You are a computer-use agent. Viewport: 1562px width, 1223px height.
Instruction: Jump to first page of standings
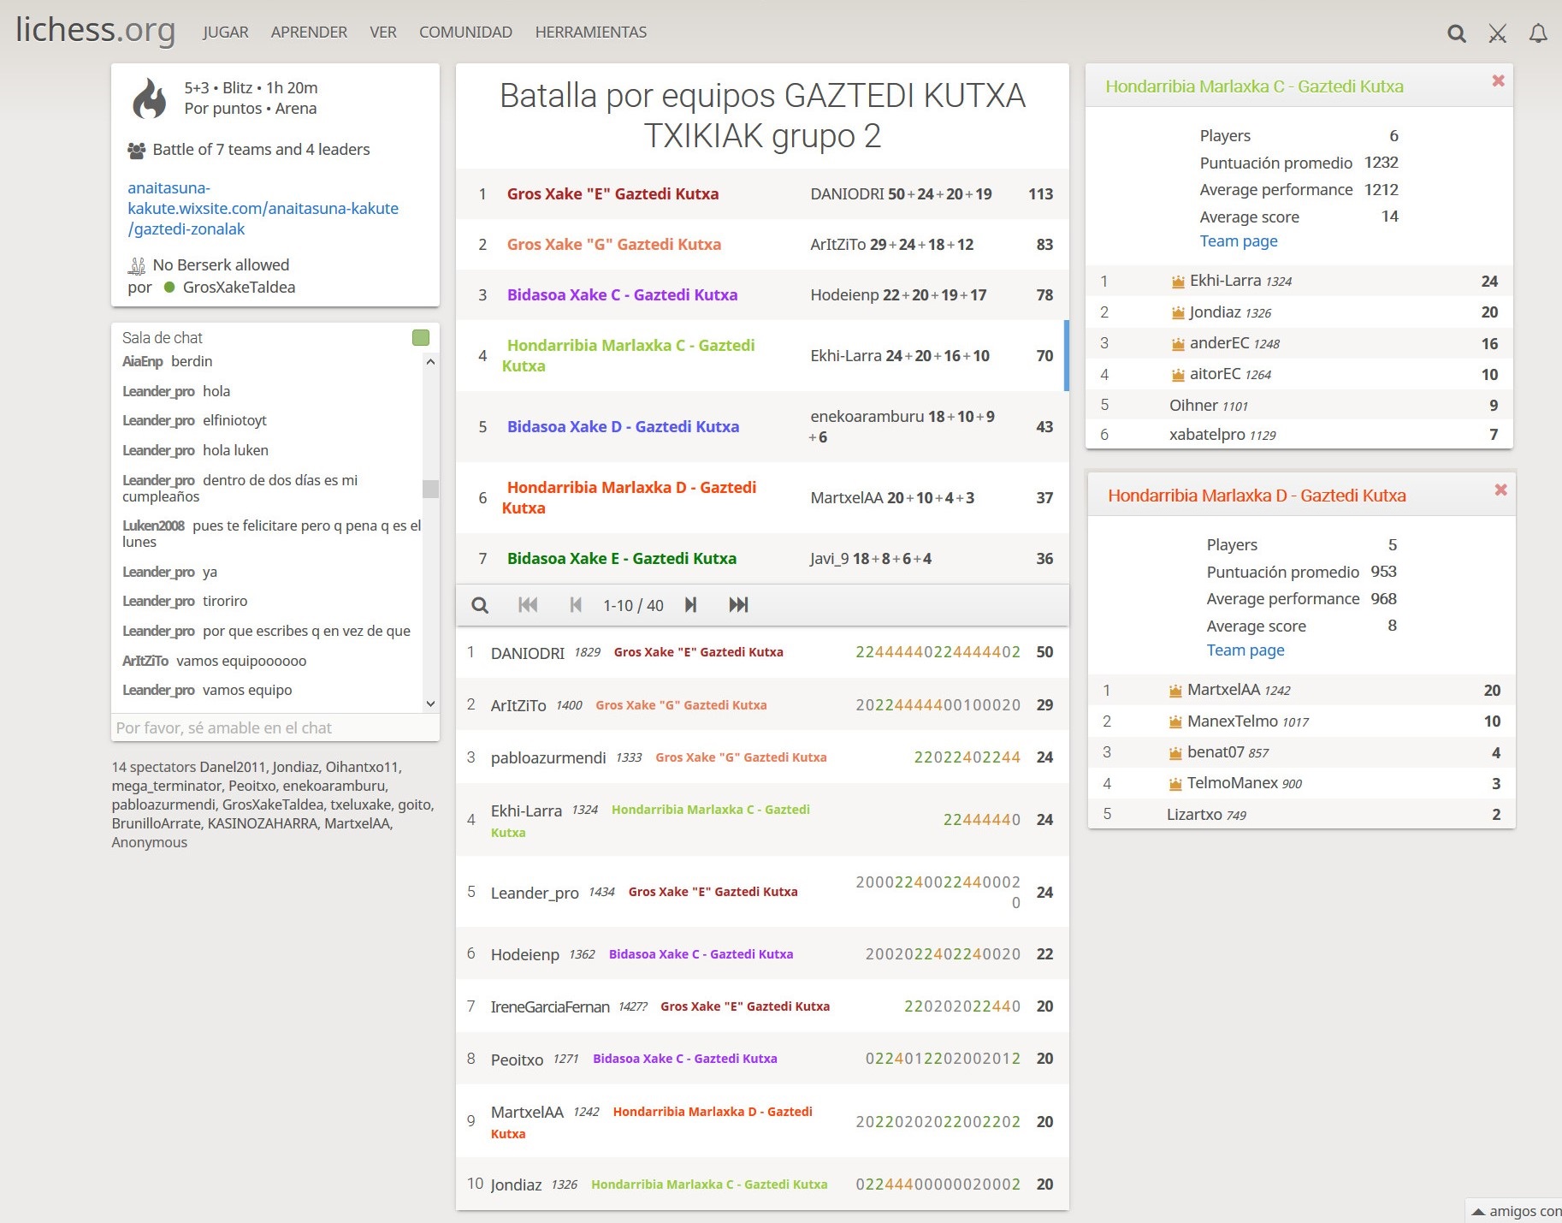click(x=528, y=605)
